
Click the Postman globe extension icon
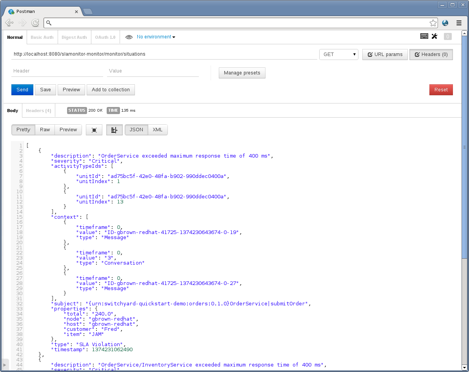coord(445,23)
